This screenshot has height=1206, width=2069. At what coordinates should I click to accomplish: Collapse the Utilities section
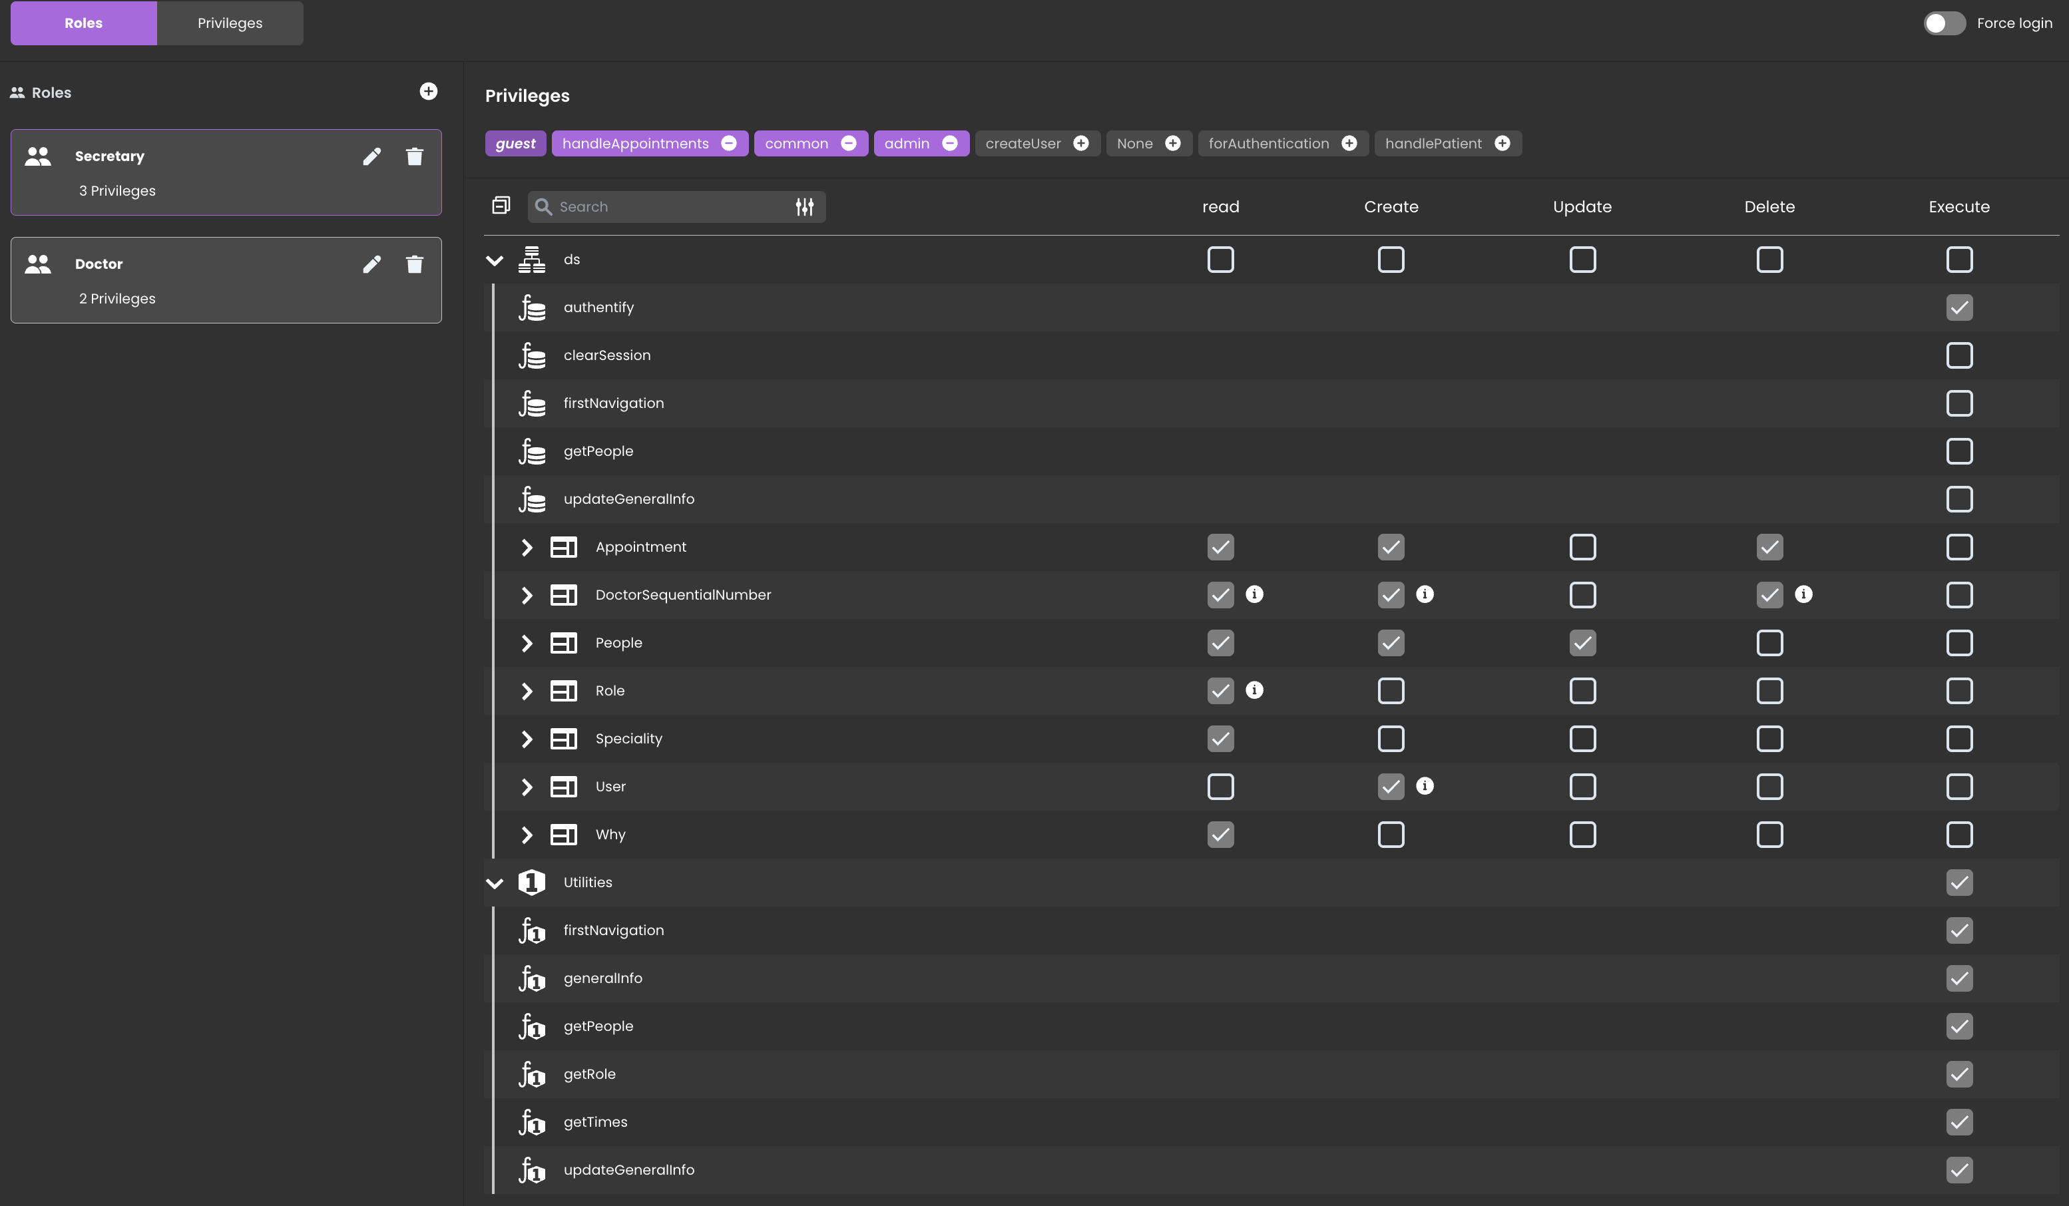(x=494, y=883)
